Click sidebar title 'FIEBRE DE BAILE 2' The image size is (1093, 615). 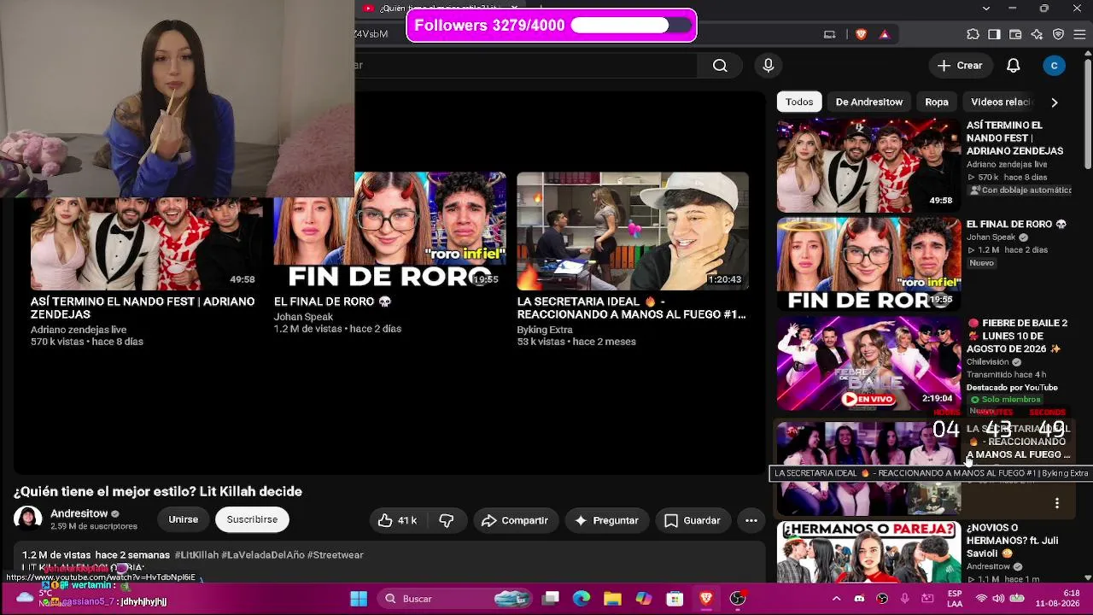point(1018,336)
